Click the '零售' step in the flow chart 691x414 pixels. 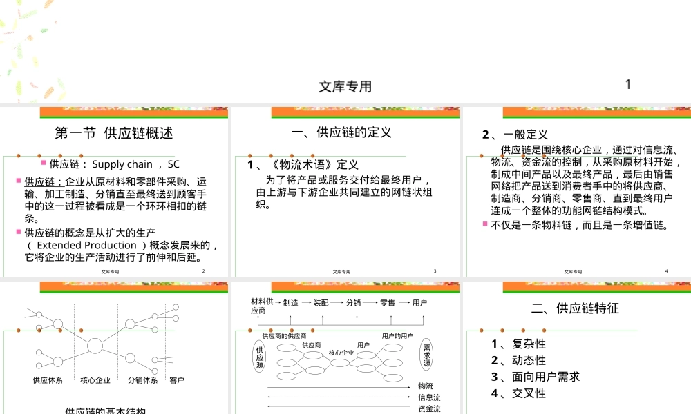pos(388,303)
